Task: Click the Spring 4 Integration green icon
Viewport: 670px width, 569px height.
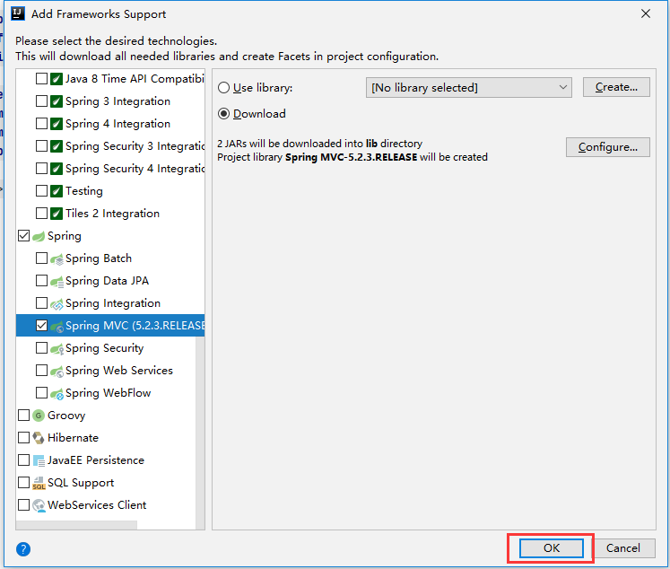Action: click(57, 124)
